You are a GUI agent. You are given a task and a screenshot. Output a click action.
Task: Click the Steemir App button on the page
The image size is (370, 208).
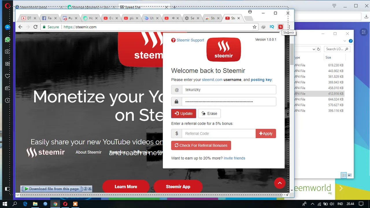coord(178,187)
